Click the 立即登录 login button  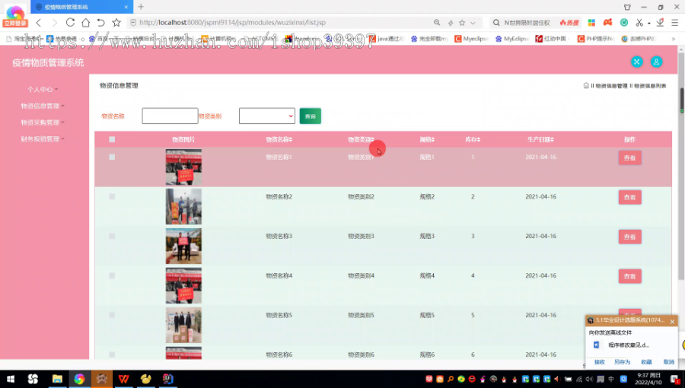[x=15, y=23]
